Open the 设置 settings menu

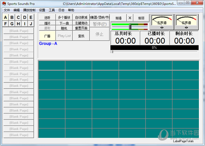click(42, 10)
